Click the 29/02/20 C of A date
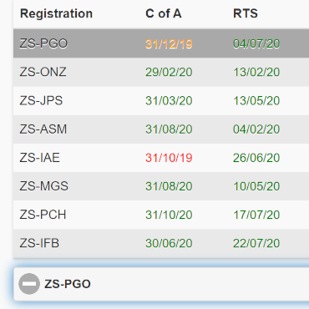The image size is (309, 309). [169, 72]
